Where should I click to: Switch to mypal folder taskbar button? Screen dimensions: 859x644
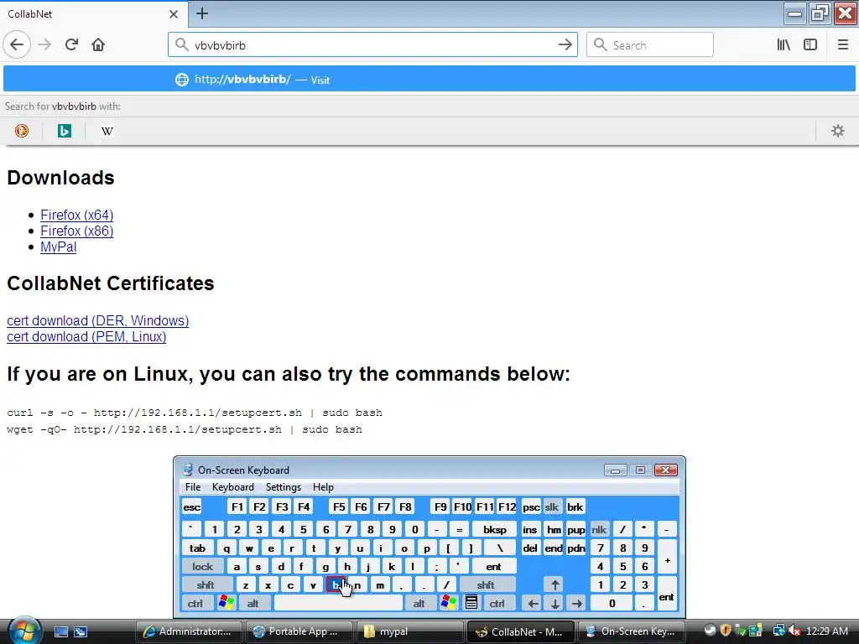click(409, 631)
